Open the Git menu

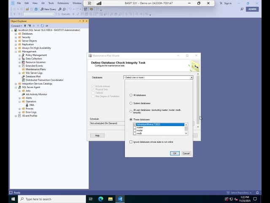point(43,3)
